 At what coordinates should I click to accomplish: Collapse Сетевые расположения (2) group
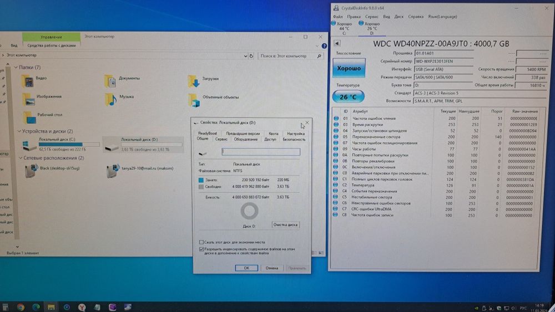coord(20,158)
